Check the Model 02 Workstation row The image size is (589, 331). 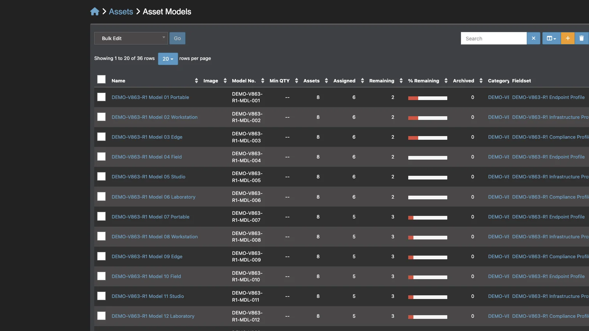tap(101, 117)
